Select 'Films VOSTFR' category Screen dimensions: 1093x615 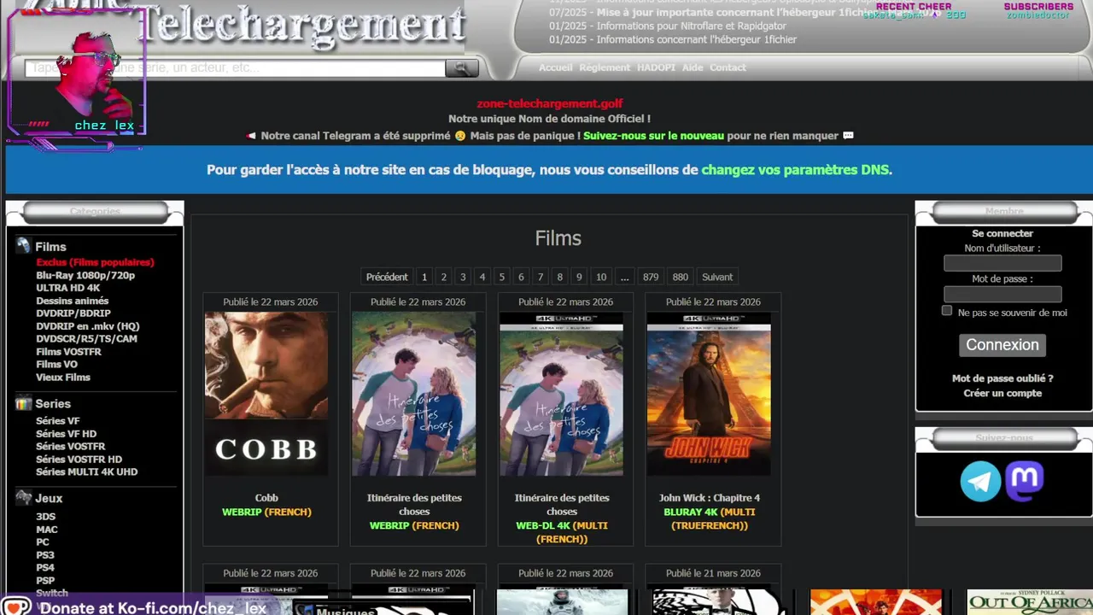(68, 352)
